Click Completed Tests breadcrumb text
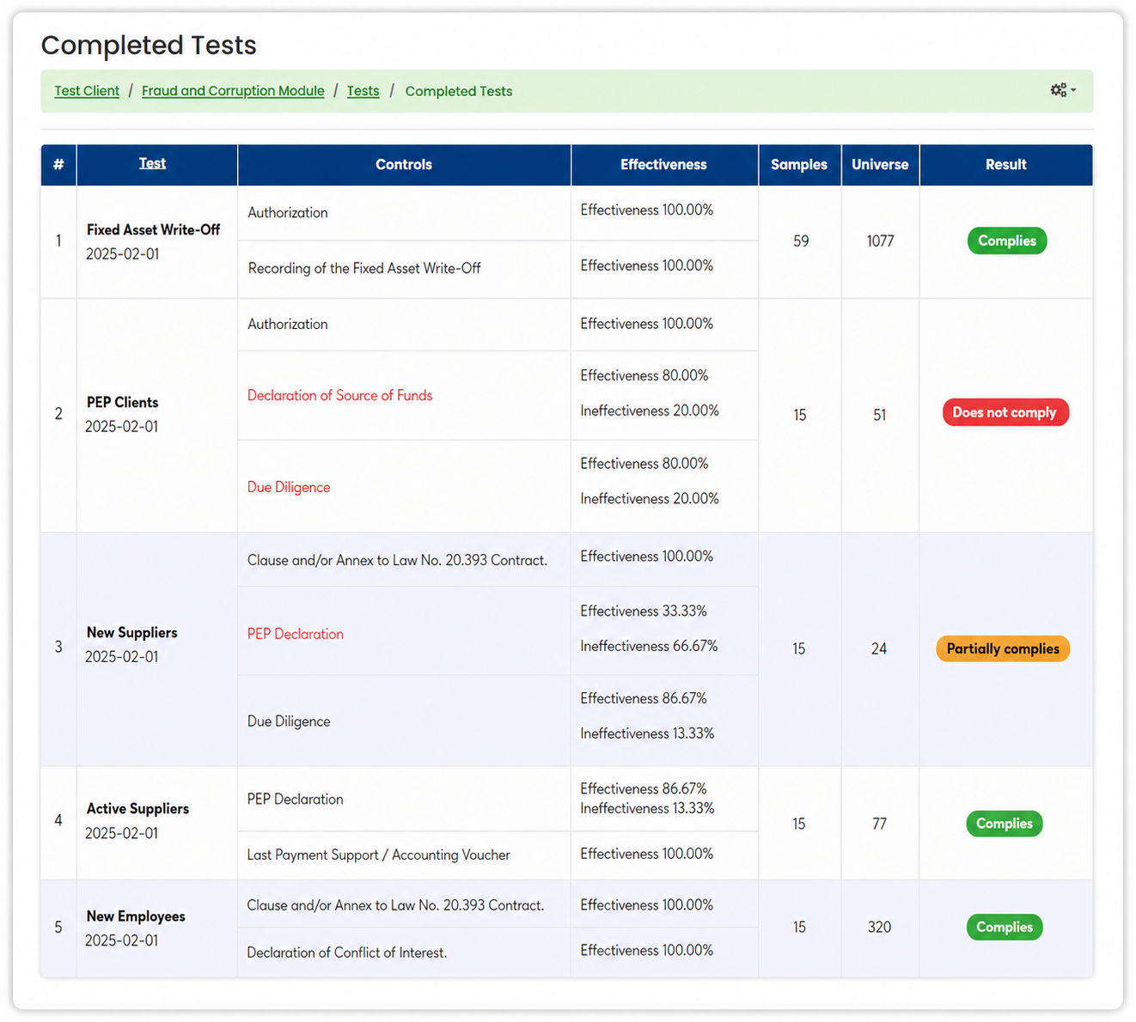This screenshot has width=1136, height=1022. (459, 91)
